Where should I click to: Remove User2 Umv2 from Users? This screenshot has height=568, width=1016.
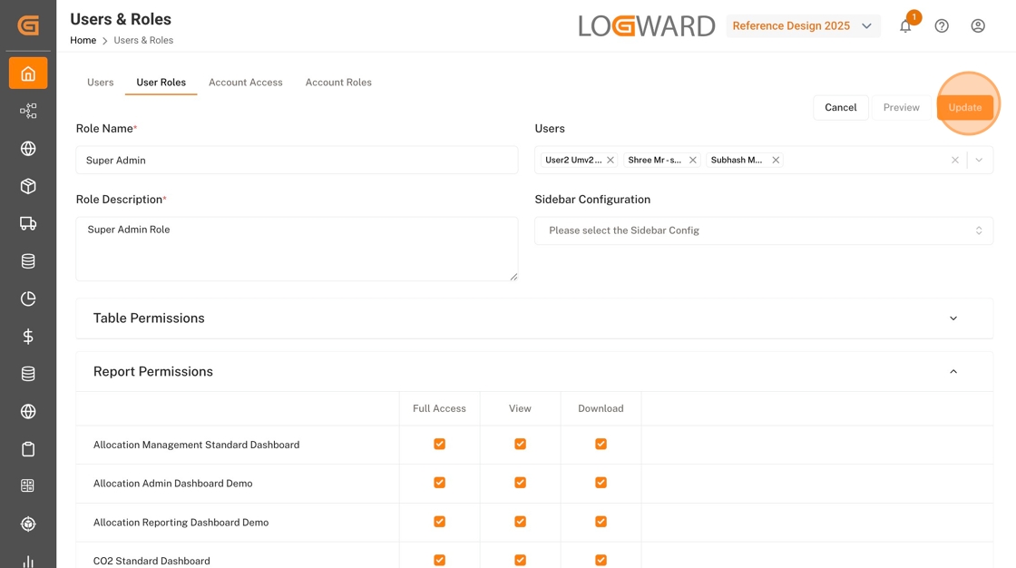coord(611,161)
